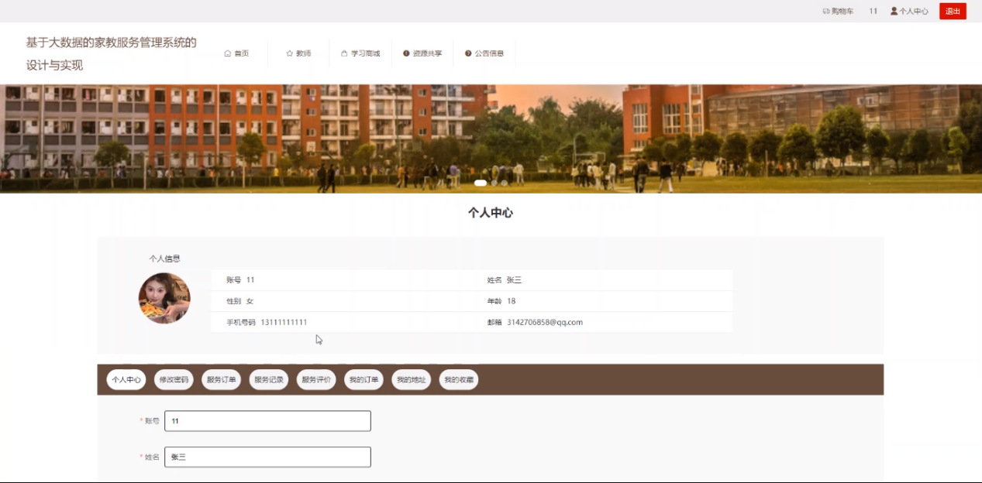Click the home icon next to 首页
982x483 pixels.
click(227, 53)
